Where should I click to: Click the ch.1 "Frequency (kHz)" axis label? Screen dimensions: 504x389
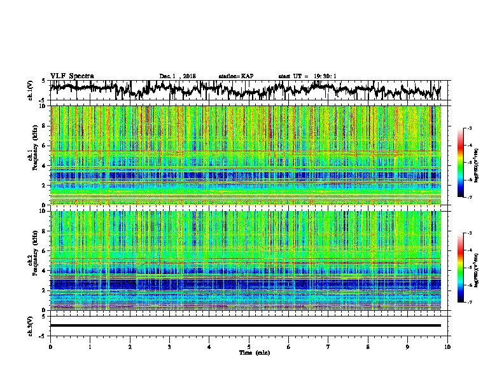point(35,147)
